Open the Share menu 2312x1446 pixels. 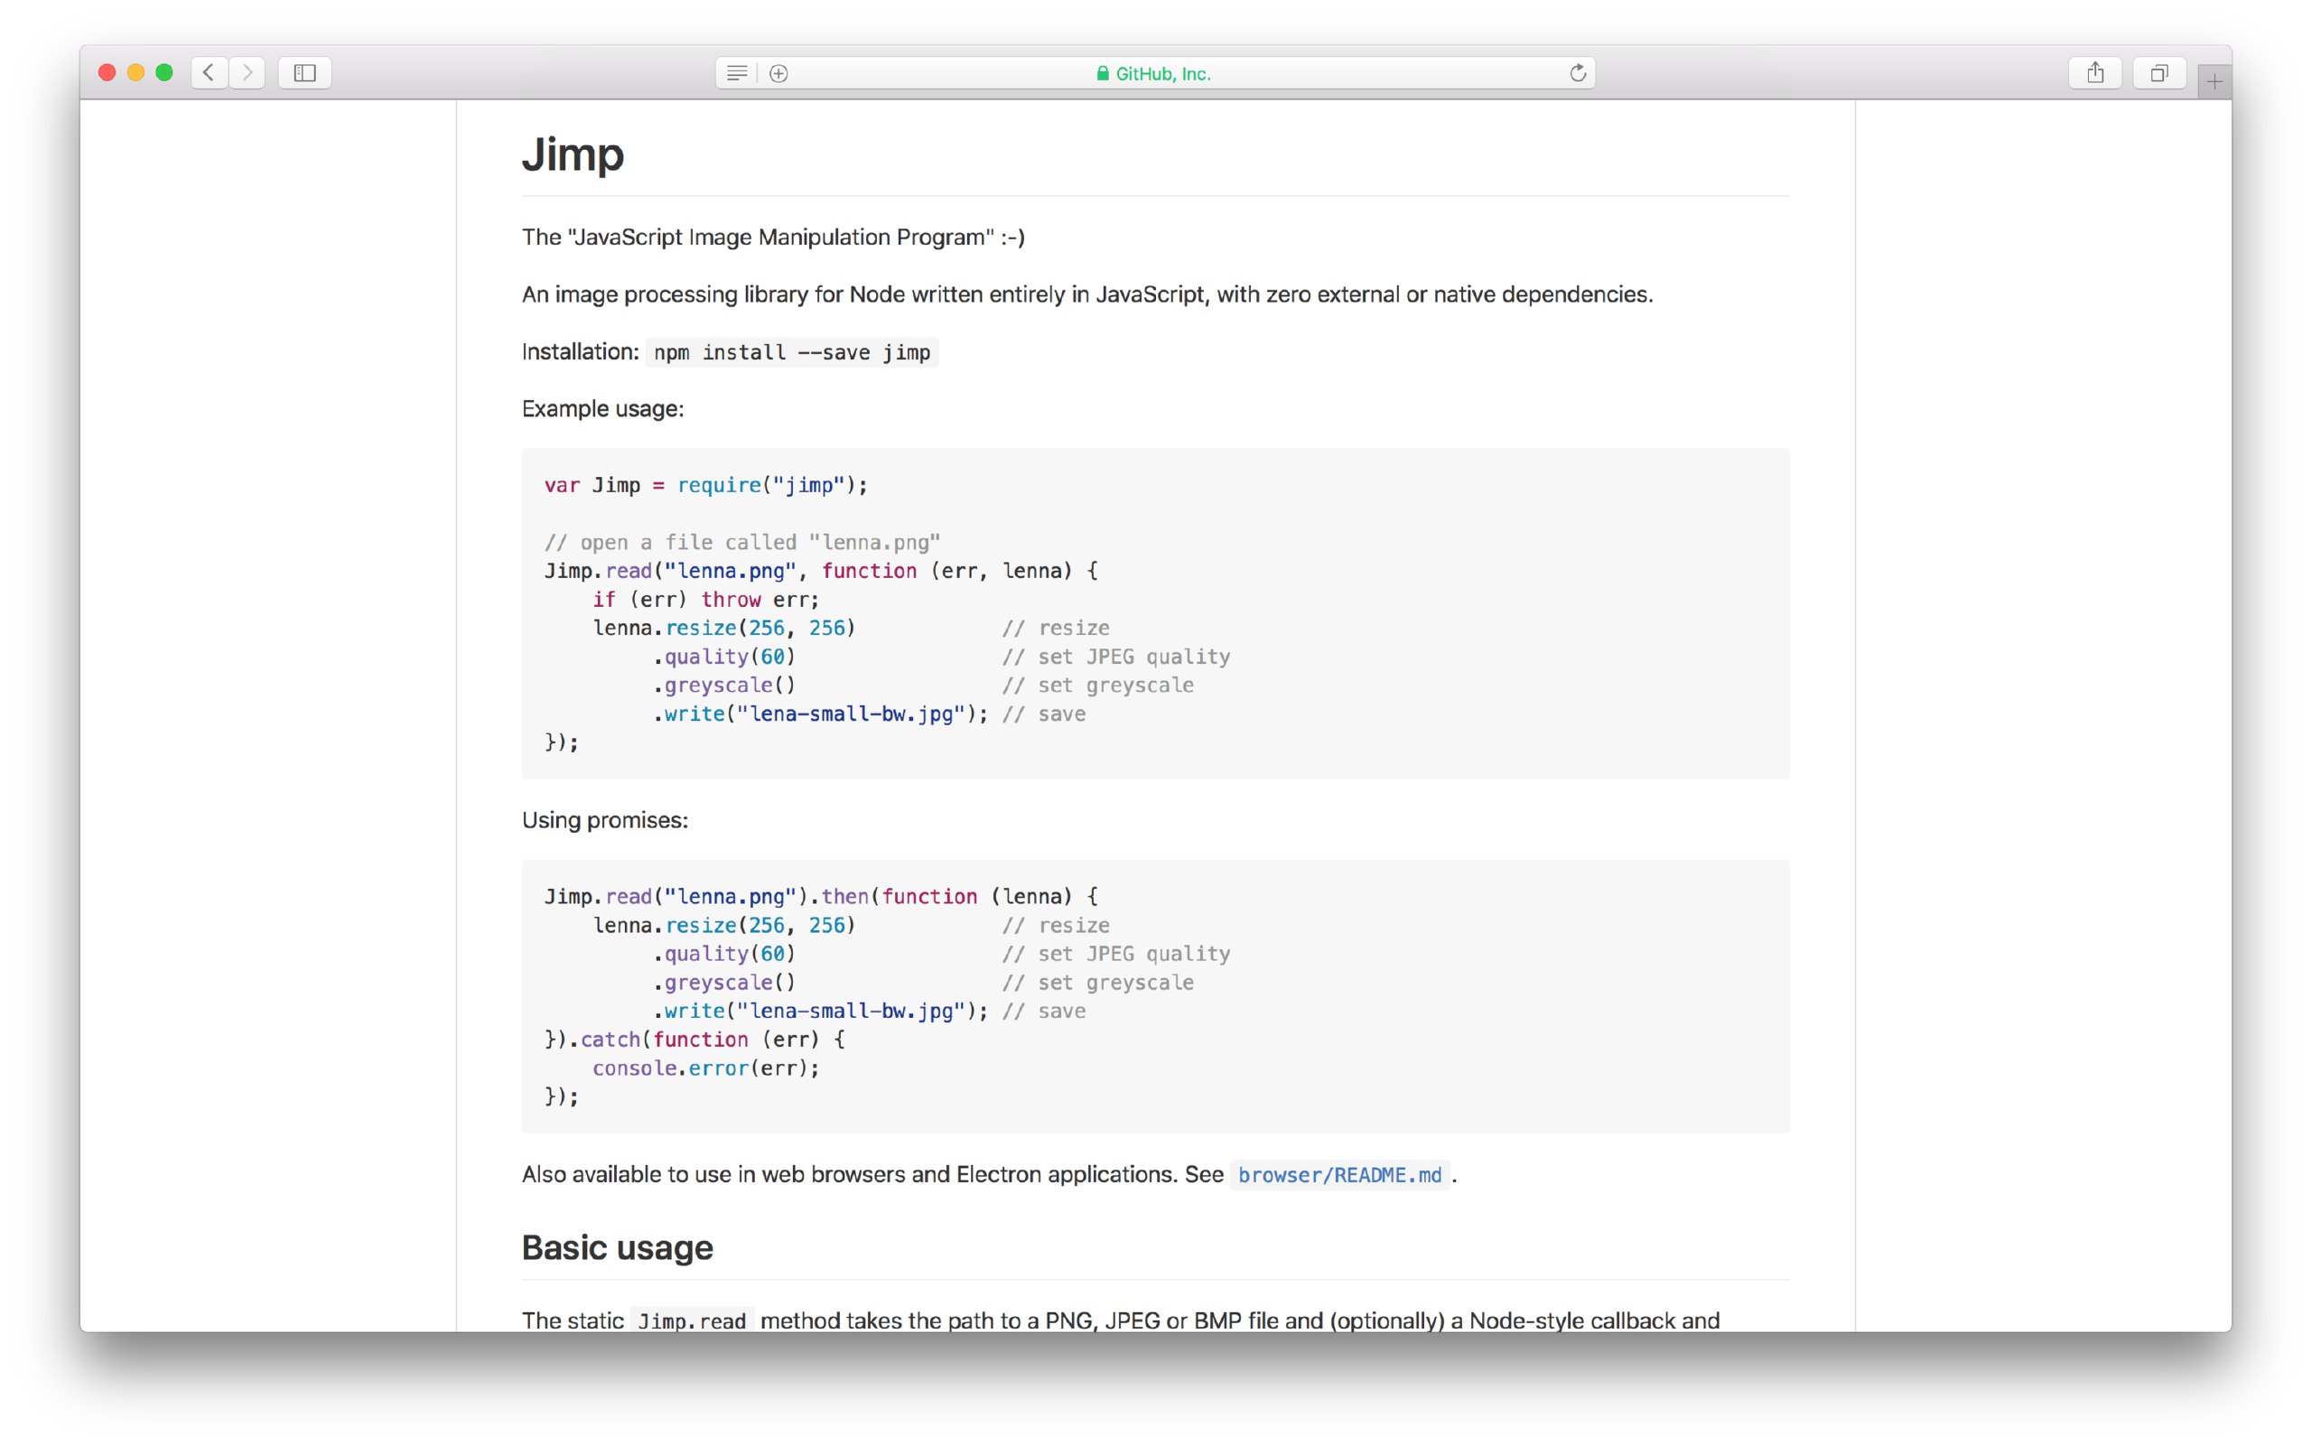2095,72
